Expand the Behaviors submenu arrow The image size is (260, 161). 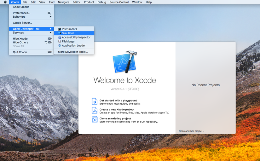pos(50,17)
